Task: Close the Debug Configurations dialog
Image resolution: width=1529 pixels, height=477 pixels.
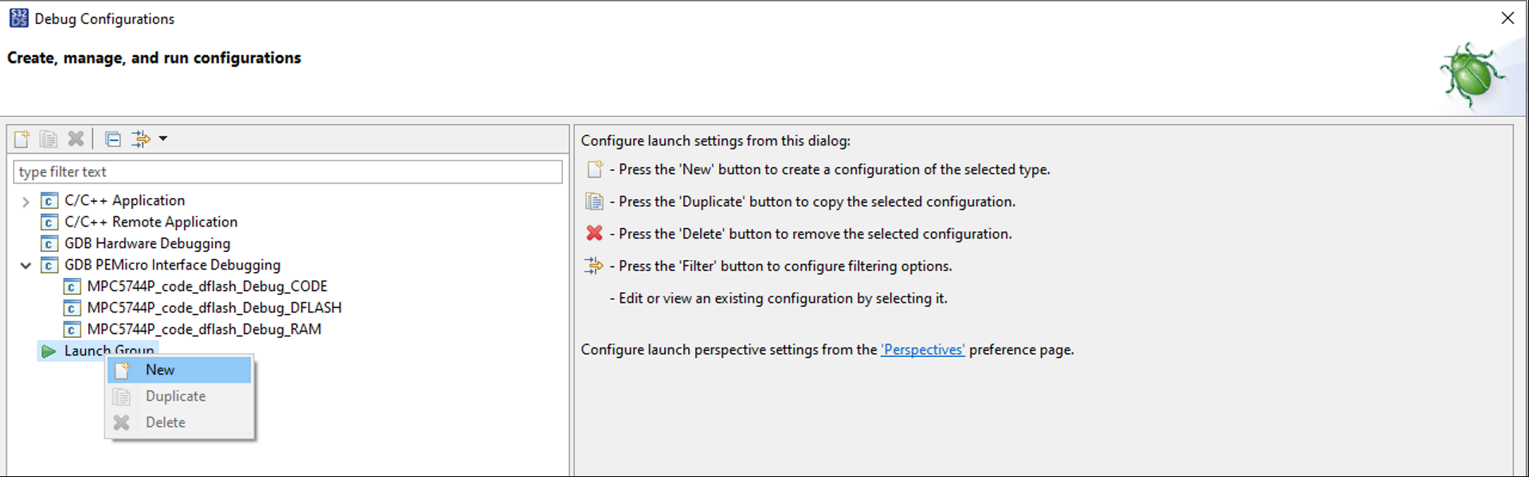Action: click(x=1507, y=18)
